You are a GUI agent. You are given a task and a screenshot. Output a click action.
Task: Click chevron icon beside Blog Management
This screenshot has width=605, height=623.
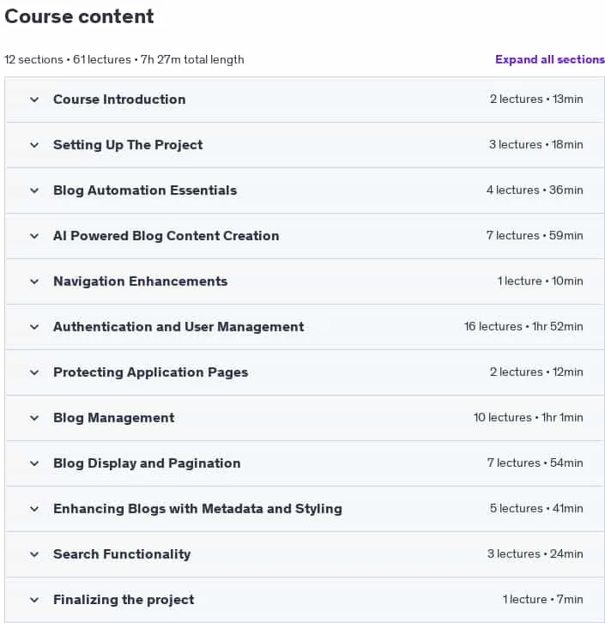point(34,418)
